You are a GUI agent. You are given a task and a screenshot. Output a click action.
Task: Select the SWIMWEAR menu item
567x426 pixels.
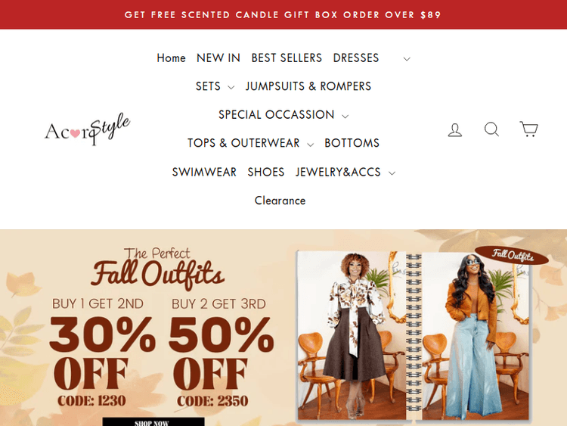pos(204,172)
